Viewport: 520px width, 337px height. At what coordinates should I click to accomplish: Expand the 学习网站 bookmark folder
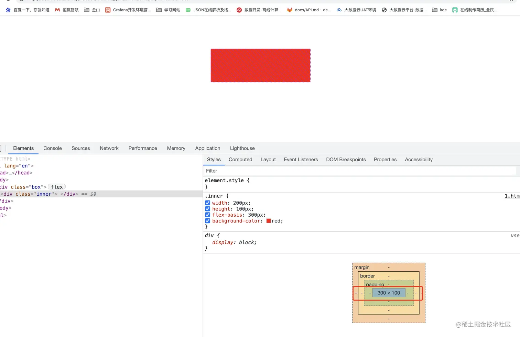(168, 10)
